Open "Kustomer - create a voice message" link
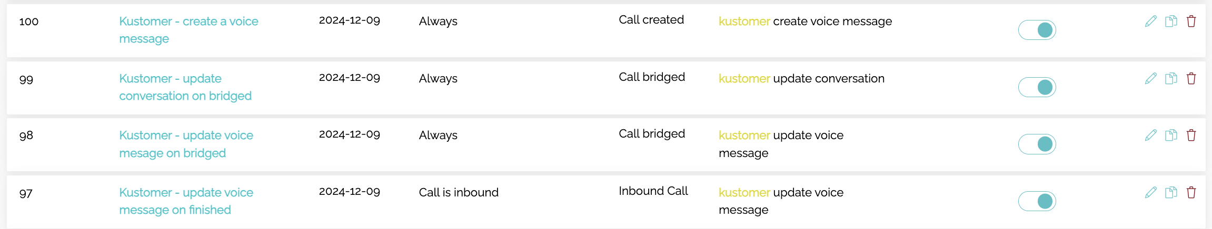The height and width of the screenshot is (229, 1212). click(188, 30)
